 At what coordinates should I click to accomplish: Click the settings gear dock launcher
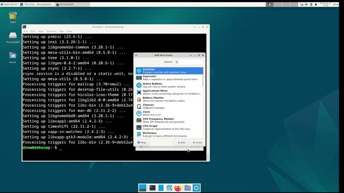[196, 188]
